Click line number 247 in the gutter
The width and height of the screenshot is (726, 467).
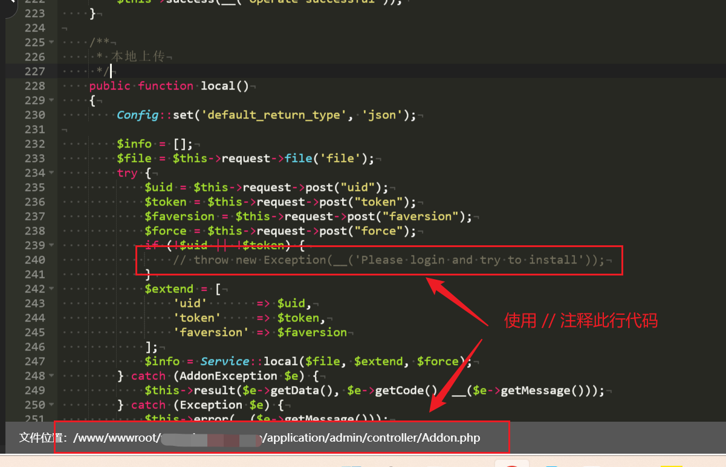coord(34,361)
